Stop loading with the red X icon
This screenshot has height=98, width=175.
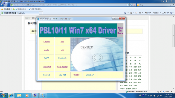[x=134, y=5]
